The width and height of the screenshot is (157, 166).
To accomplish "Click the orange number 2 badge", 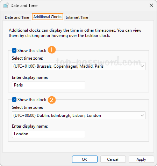I will coord(52,100).
